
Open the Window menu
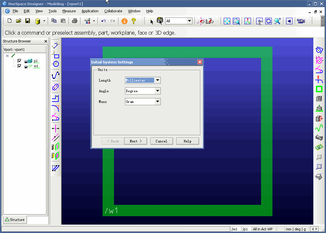click(x=134, y=11)
